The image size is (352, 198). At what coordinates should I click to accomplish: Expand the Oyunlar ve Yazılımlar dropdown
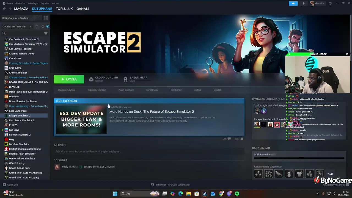pos(17,26)
